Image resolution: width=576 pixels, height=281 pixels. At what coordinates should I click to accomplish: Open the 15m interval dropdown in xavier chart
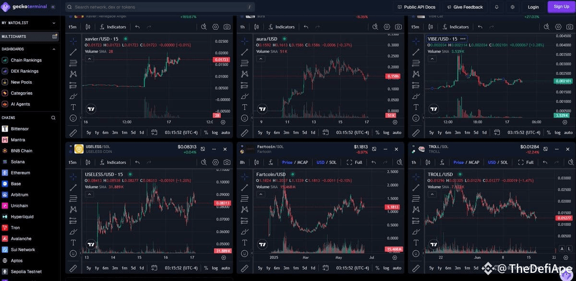click(72, 27)
